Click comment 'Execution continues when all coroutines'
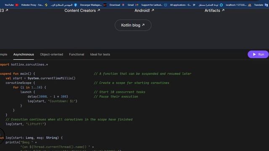This screenshot has width=269, height=151. coord(69,120)
